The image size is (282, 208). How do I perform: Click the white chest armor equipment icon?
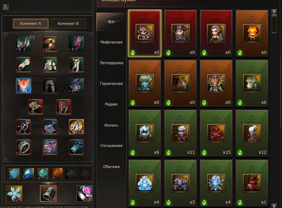tap(50, 64)
